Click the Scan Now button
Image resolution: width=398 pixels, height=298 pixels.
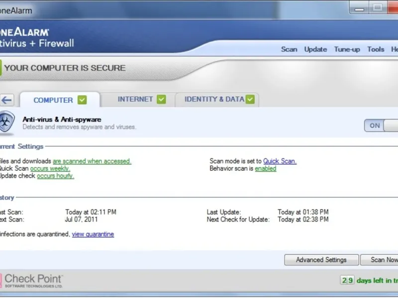[379, 260]
